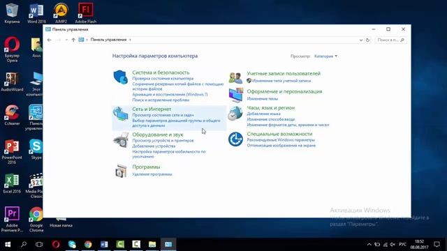The image size is (447, 251).
Task: Refresh the Control Panel view
Action: coord(367,40)
